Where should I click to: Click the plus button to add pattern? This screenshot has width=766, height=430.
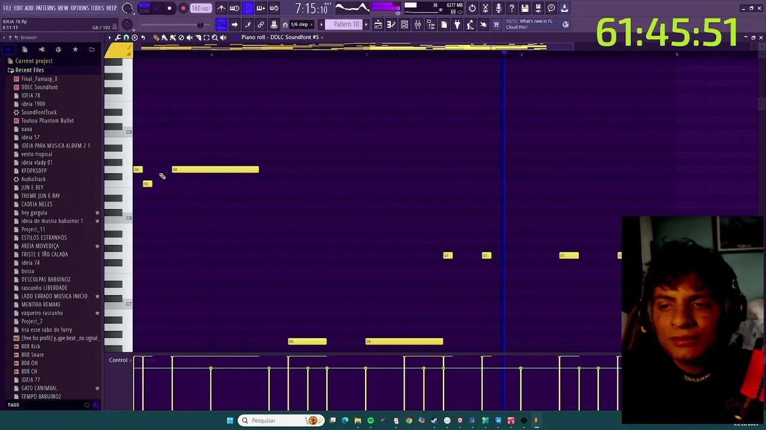[366, 24]
